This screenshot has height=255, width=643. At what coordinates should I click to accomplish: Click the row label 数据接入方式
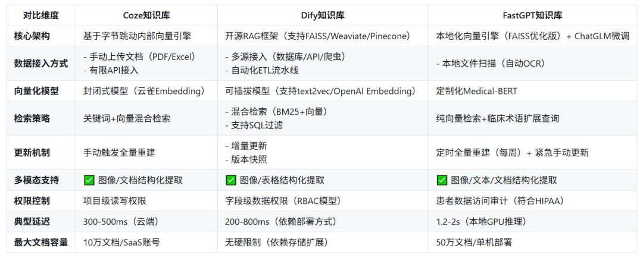(40, 64)
